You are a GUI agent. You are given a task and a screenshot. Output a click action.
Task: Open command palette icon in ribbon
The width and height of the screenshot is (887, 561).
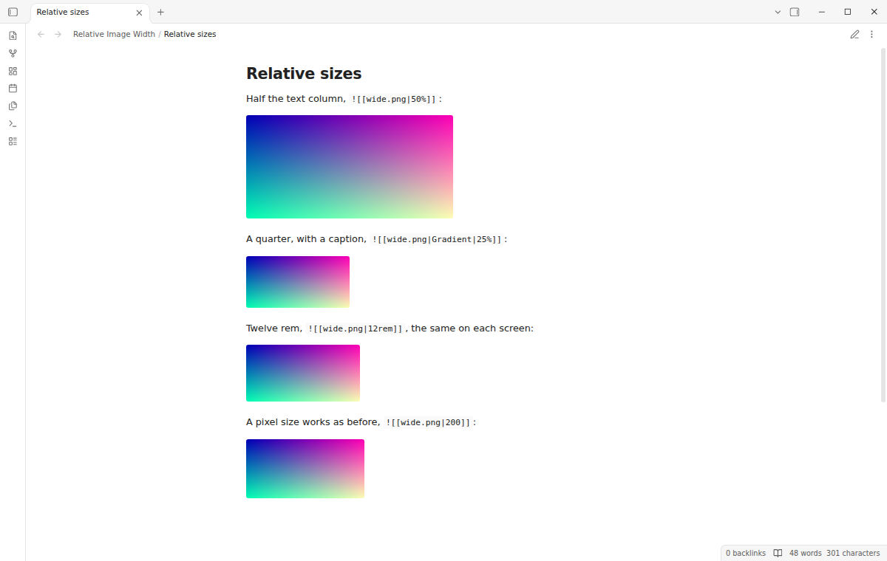(x=13, y=123)
